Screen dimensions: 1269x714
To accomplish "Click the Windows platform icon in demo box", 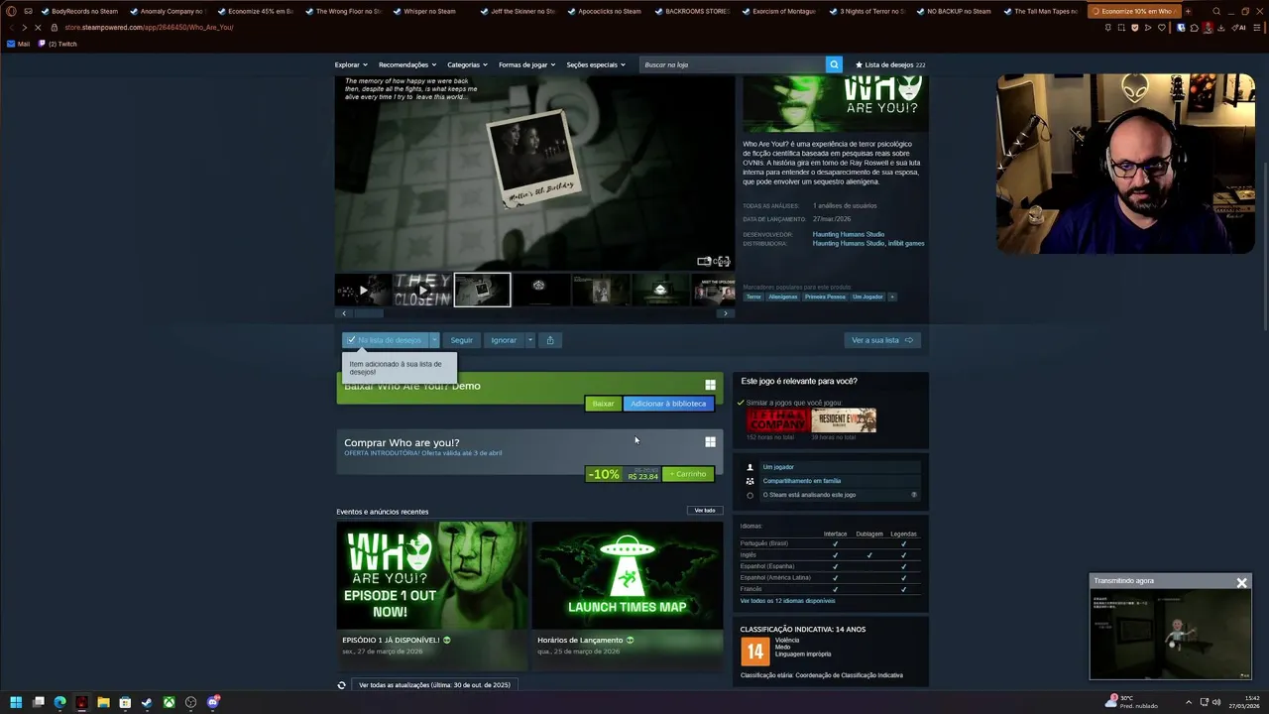I will pos(710,385).
